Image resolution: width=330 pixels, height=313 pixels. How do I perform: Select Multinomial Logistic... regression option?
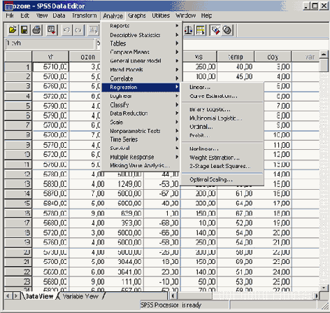pos(222,118)
